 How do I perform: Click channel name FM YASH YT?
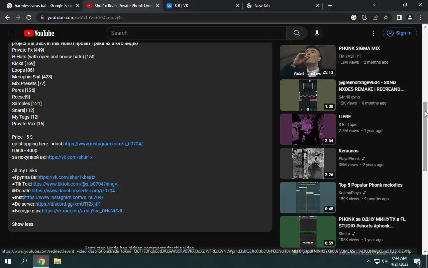point(350,56)
